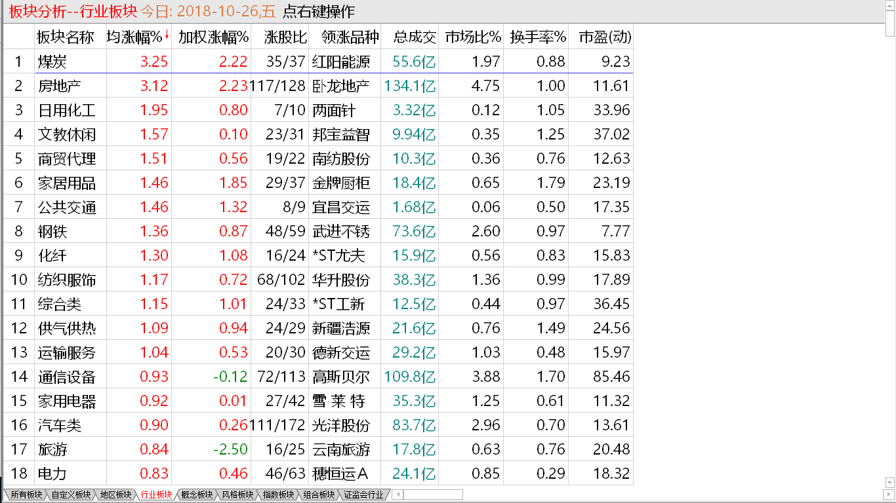Image resolution: width=896 pixels, height=503 pixels.
Task: Sort by the 市场比% column header
Action: point(472,37)
